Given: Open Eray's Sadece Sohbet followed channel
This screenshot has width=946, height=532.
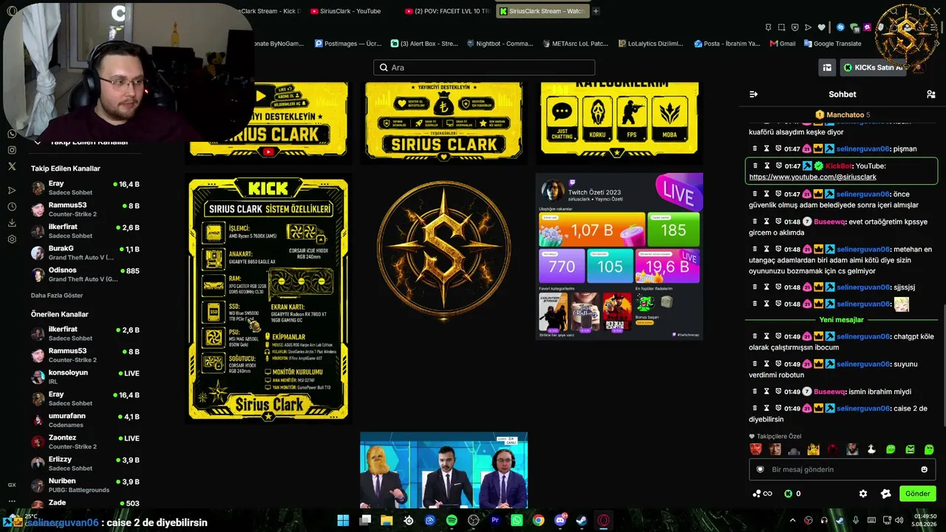Looking at the screenshot, I should tap(86, 188).
